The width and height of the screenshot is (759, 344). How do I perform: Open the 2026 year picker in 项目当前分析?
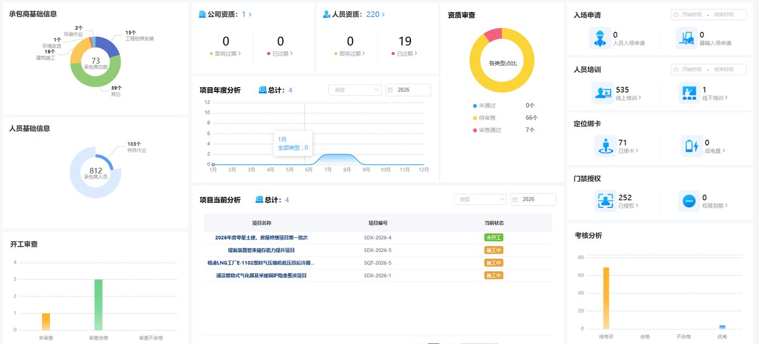pos(533,200)
